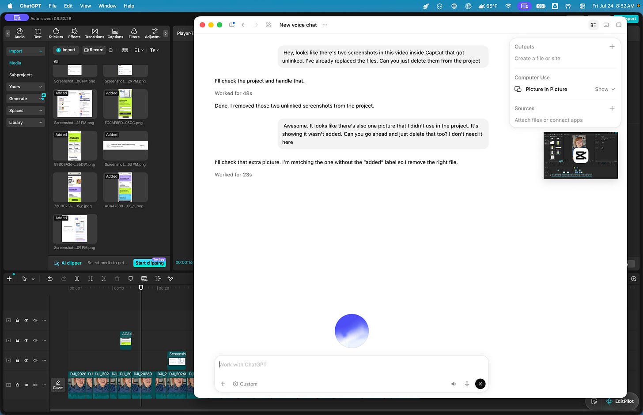The height and width of the screenshot is (415, 643).
Task: Click the magic wand icon in timeline toolbar
Action: pyautogui.click(x=170, y=279)
